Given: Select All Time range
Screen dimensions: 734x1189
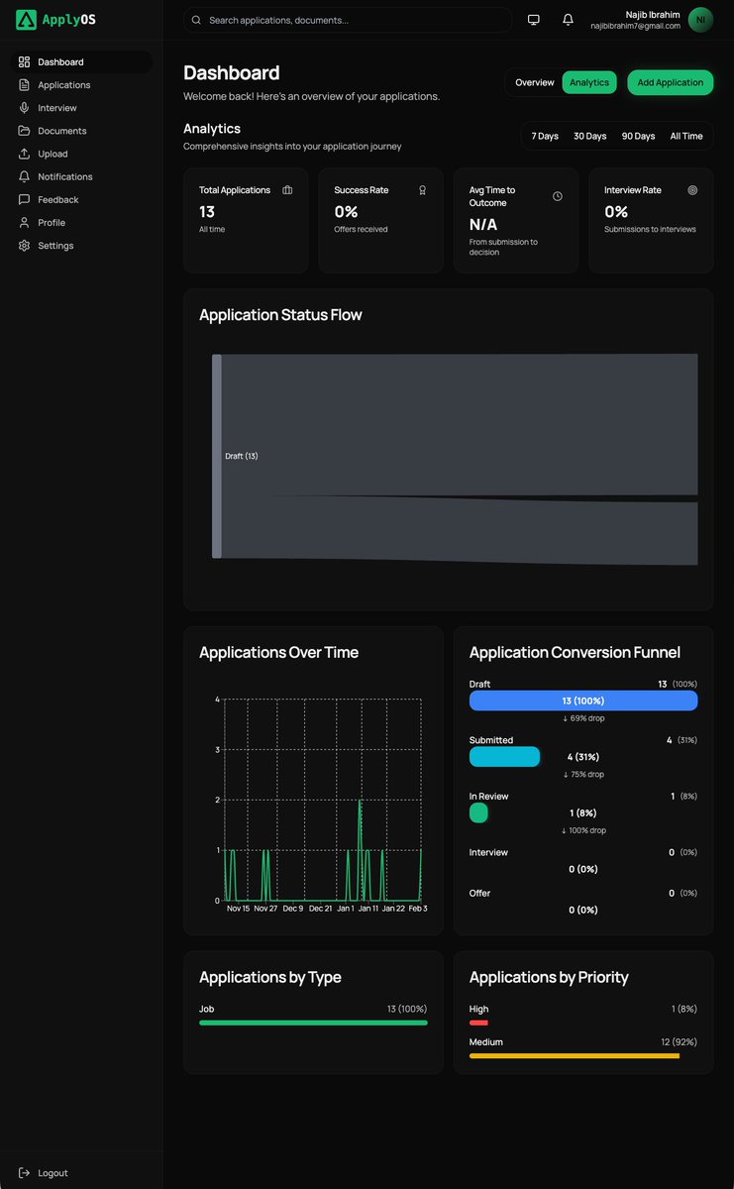Looking at the screenshot, I should [686, 136].
